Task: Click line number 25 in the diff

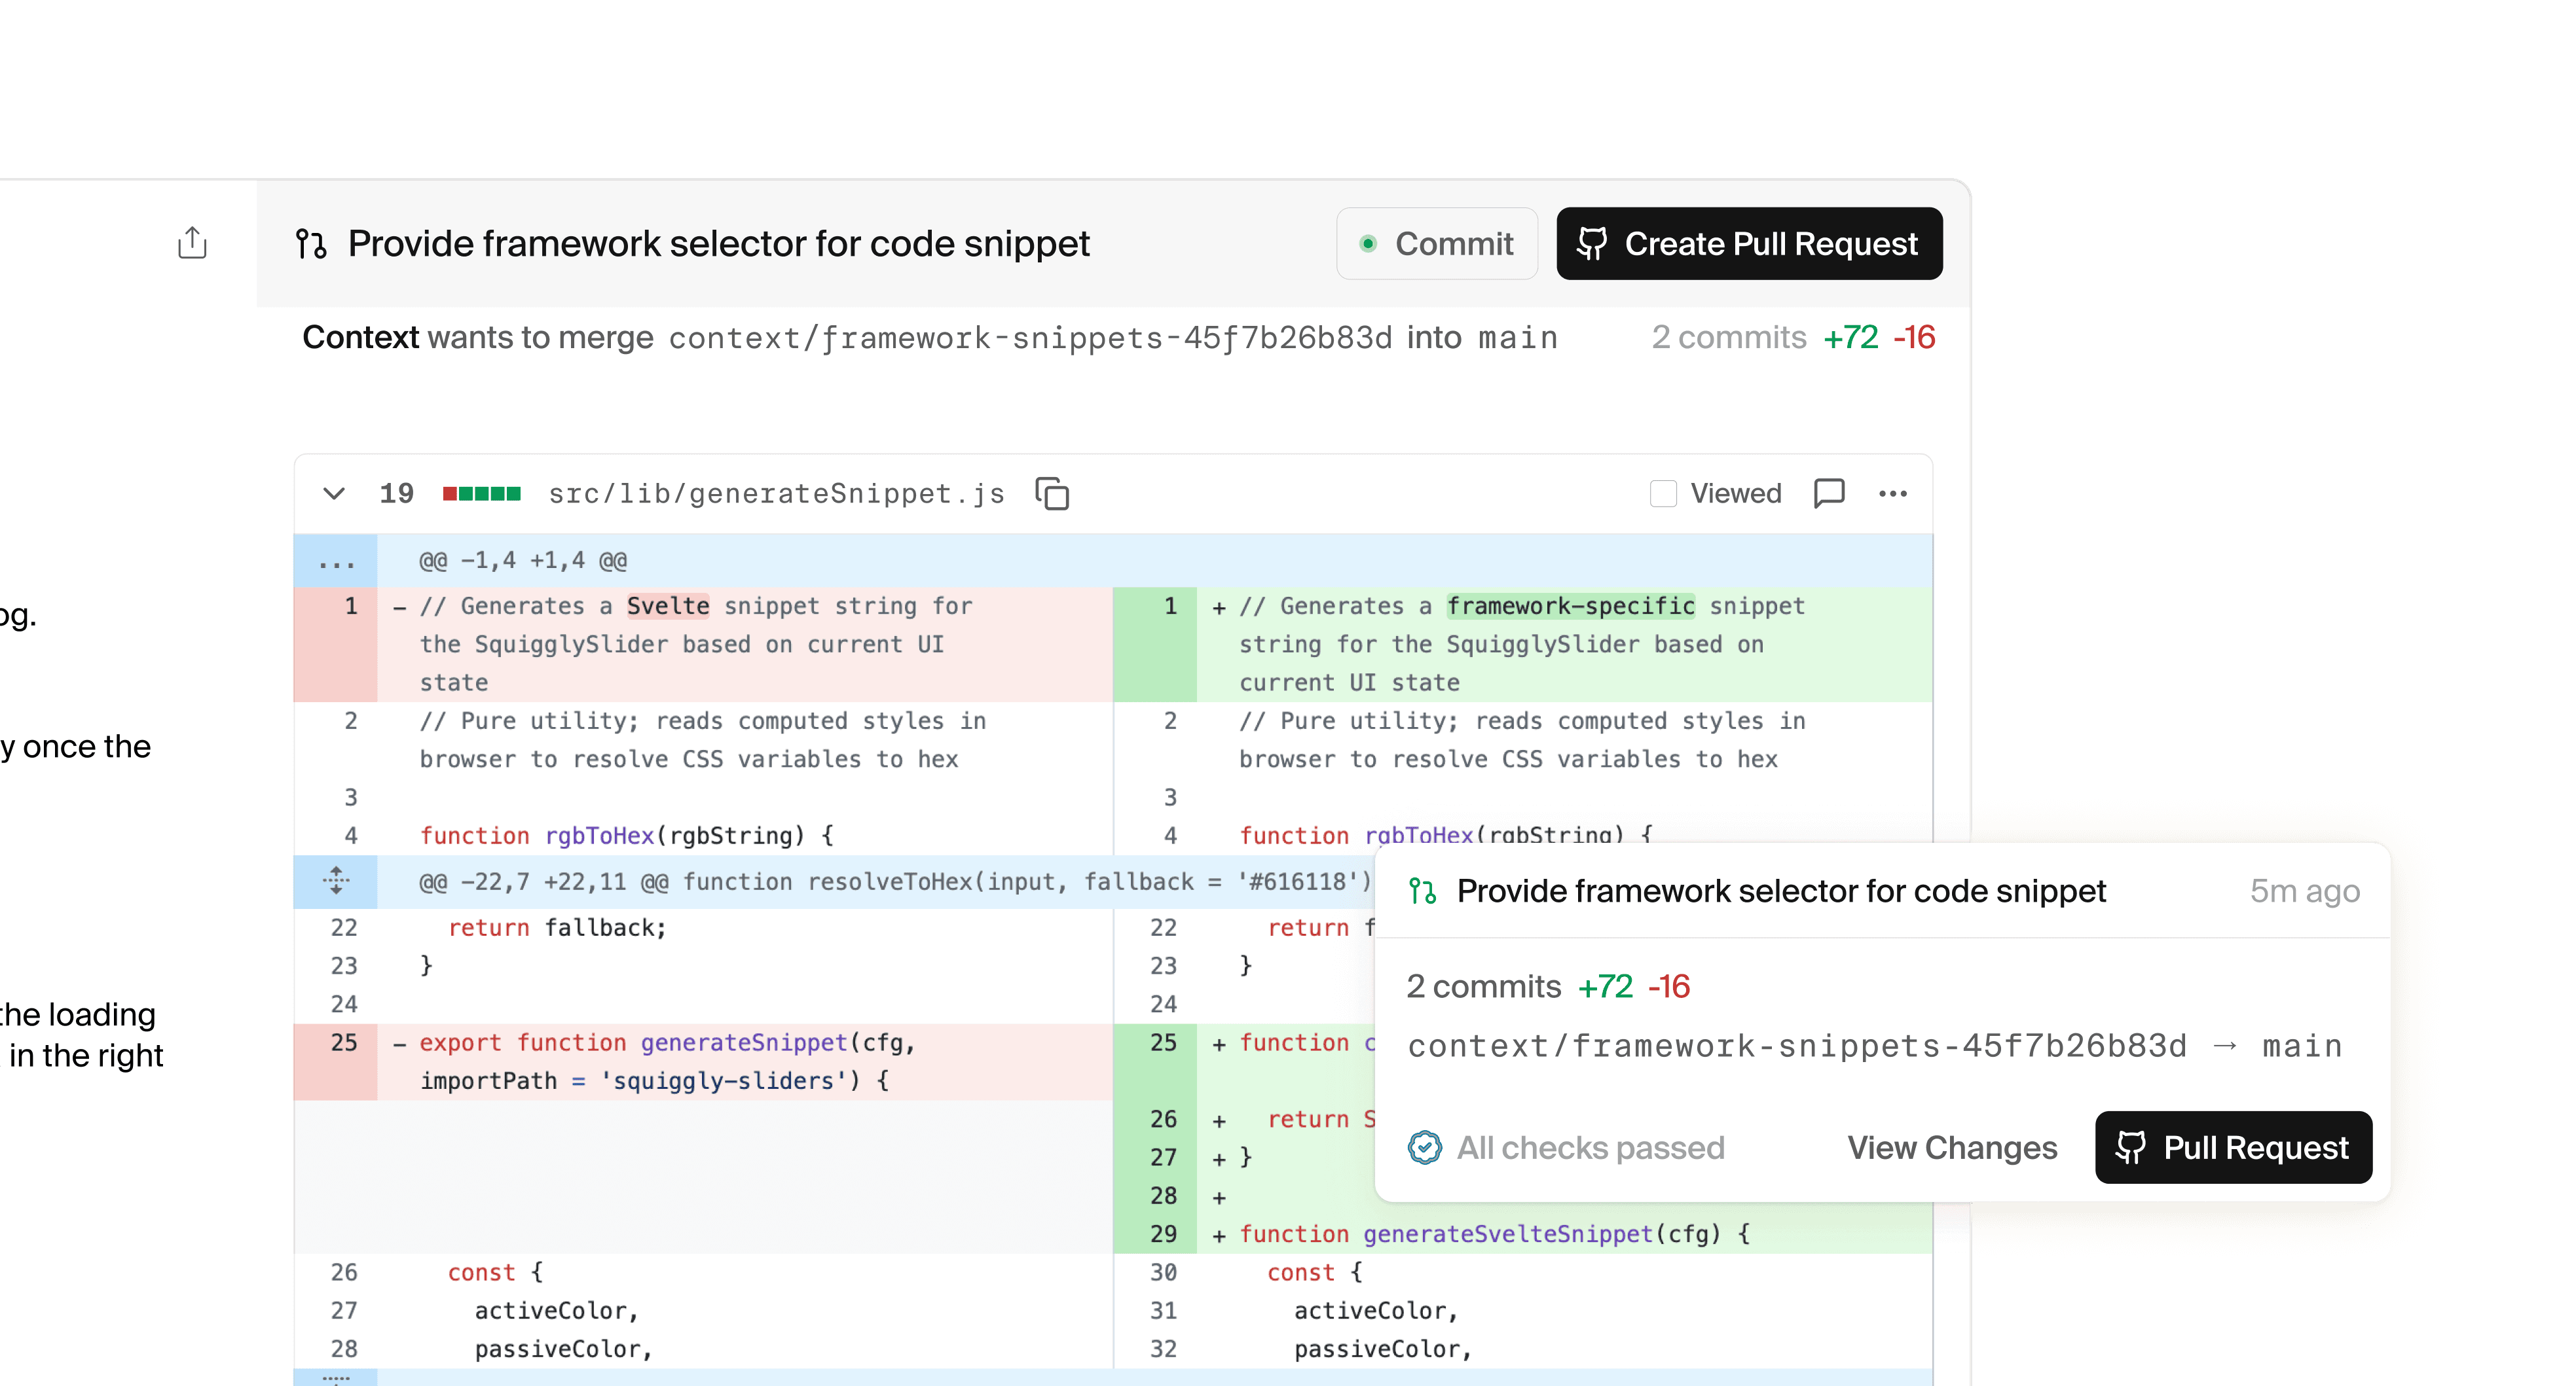Action: [344, 1042]
